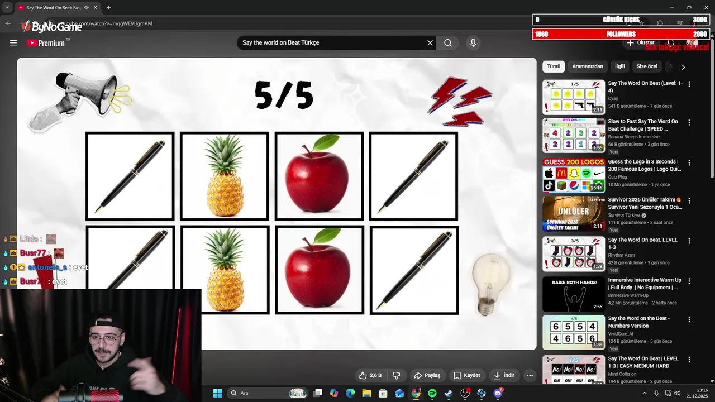Open the Banana Biceps Immersive channel
The width and height of the screenshot is (715, 402).
[x=633, y=137]
